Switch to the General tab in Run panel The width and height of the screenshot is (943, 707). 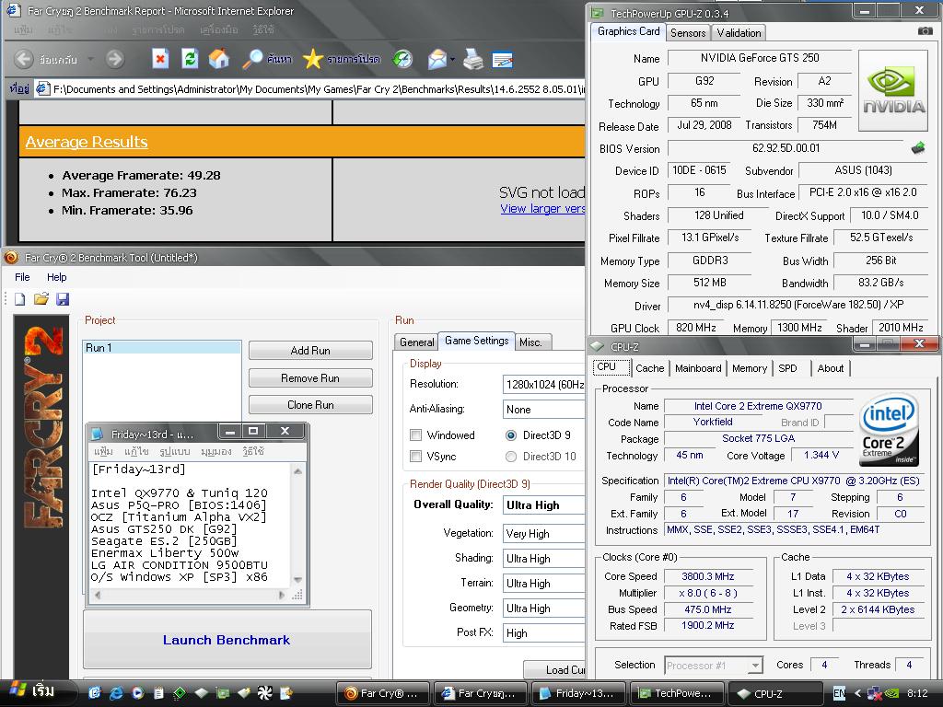[x=416, y=342]
